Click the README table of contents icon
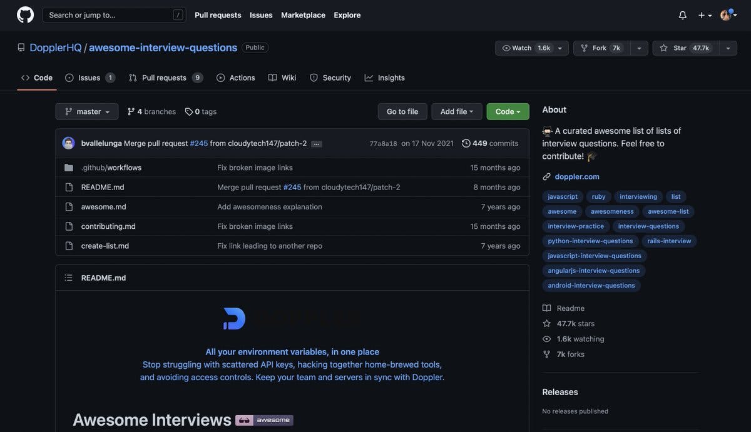The height and width of the screenshot is (432, 751). pyautogui.click(x=68, y=278)
